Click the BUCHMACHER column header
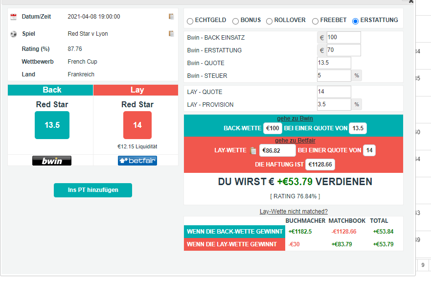431x285 pixels. [x=305, y=221]
